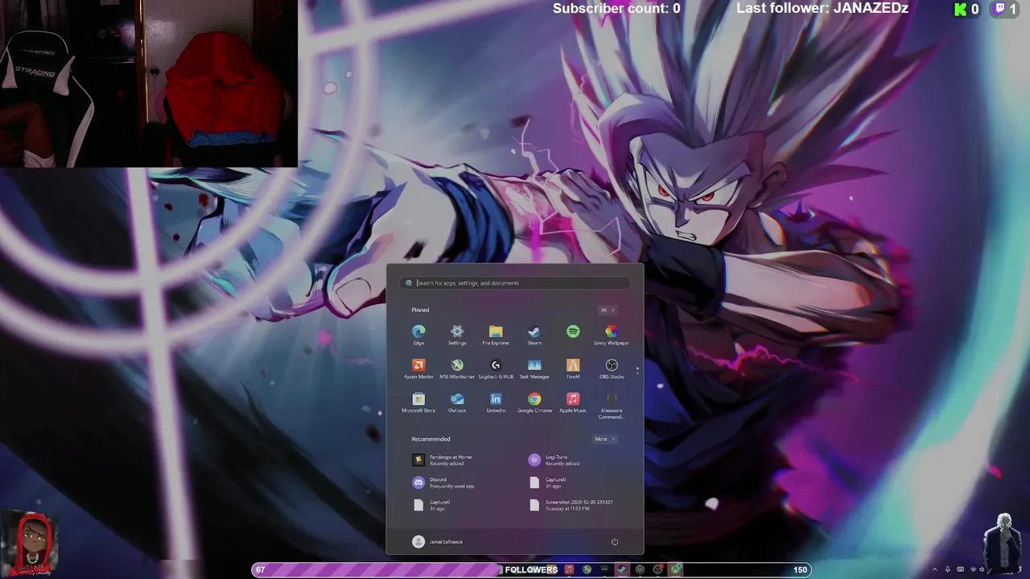The width and height of the screenshot is (1030, 579).
Task: Open Lively Wallpaper app
Action: click(612, 335)
